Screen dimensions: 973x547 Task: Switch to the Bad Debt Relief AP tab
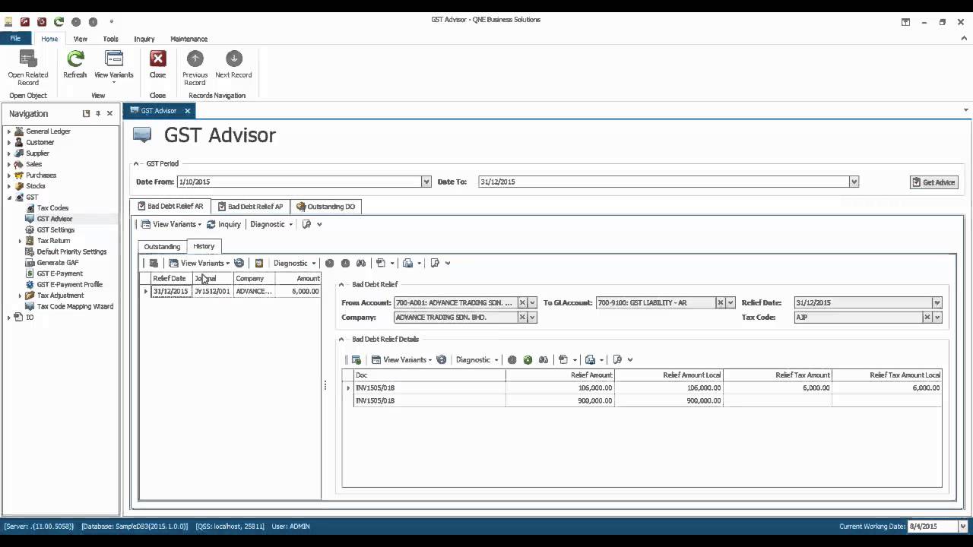250,206
